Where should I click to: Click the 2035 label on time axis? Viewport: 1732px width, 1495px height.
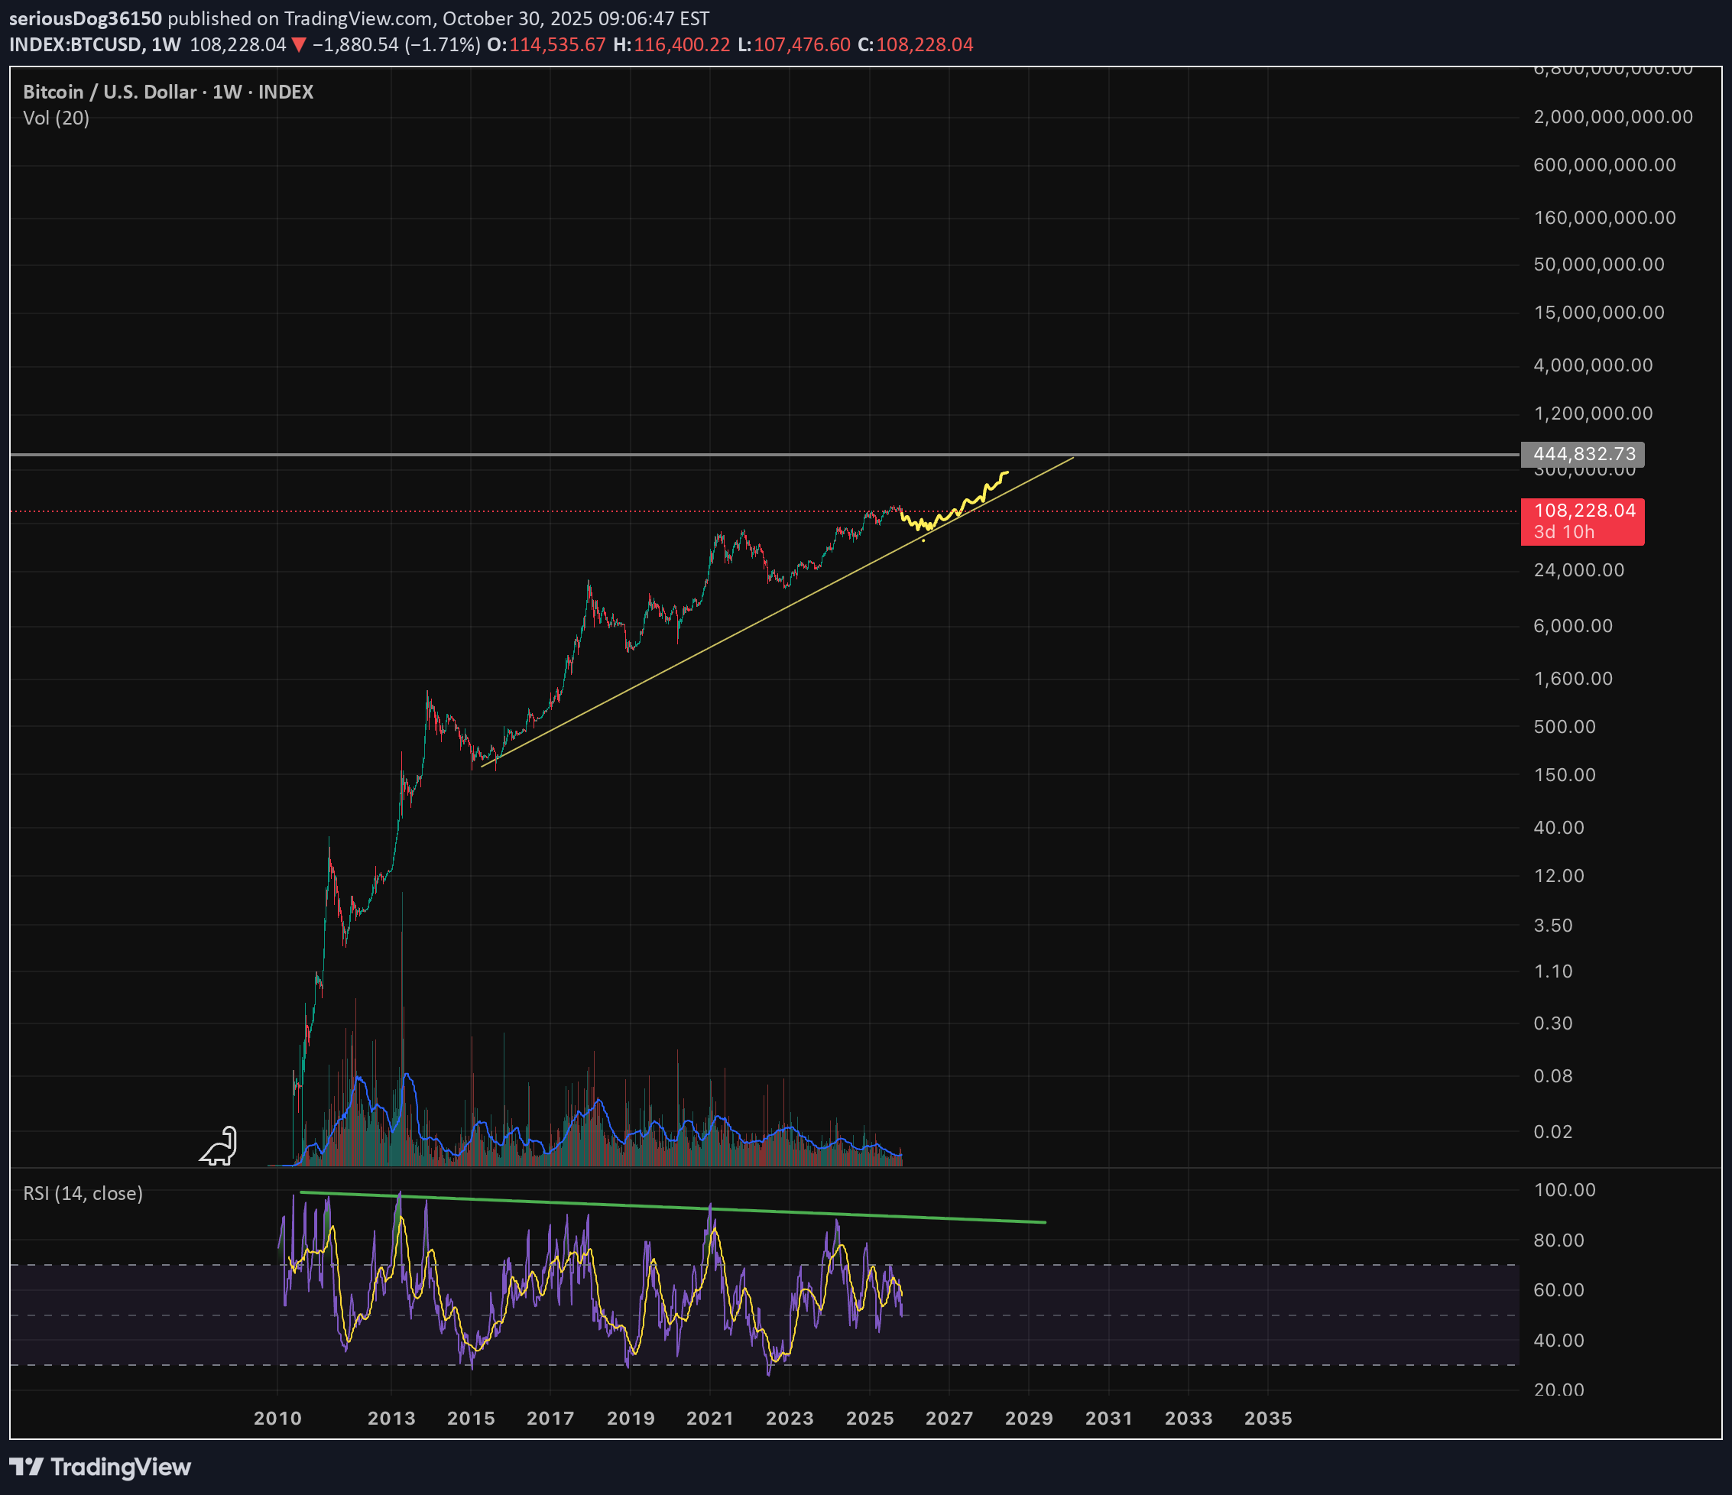pos(1268,1418)
